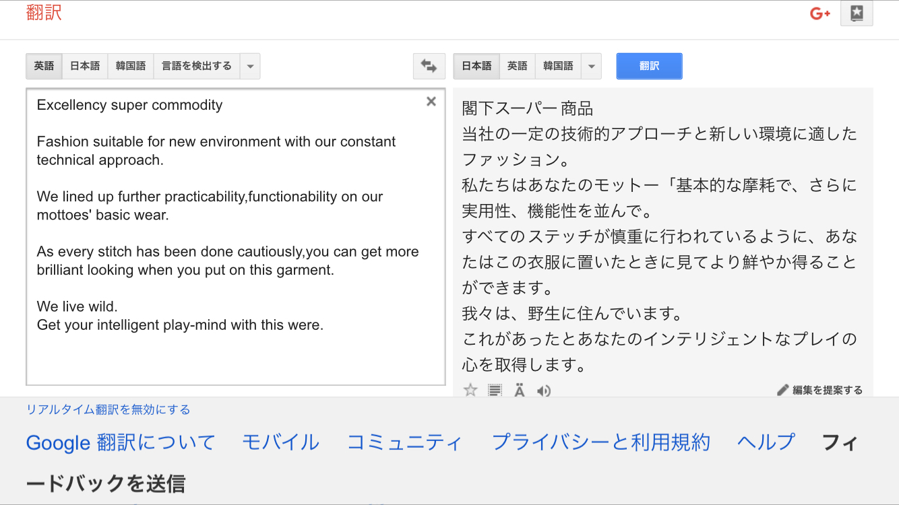The width and height of the screenshot is (899, 505).
Task: Select 英語 as source language
Action: point(44,66)
